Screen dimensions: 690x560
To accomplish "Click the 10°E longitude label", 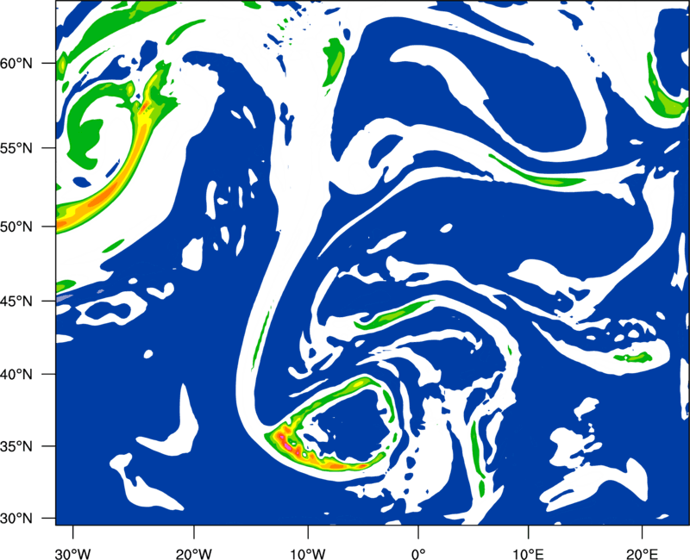I will pyautogui.click(x=528, y=554).
